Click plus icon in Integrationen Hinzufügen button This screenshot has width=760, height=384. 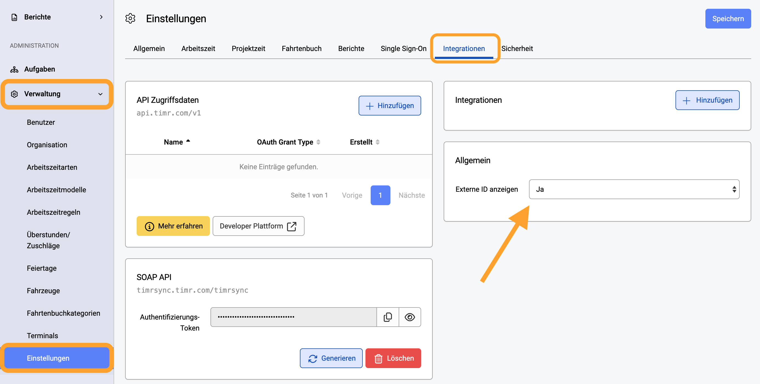pos(686,101)
